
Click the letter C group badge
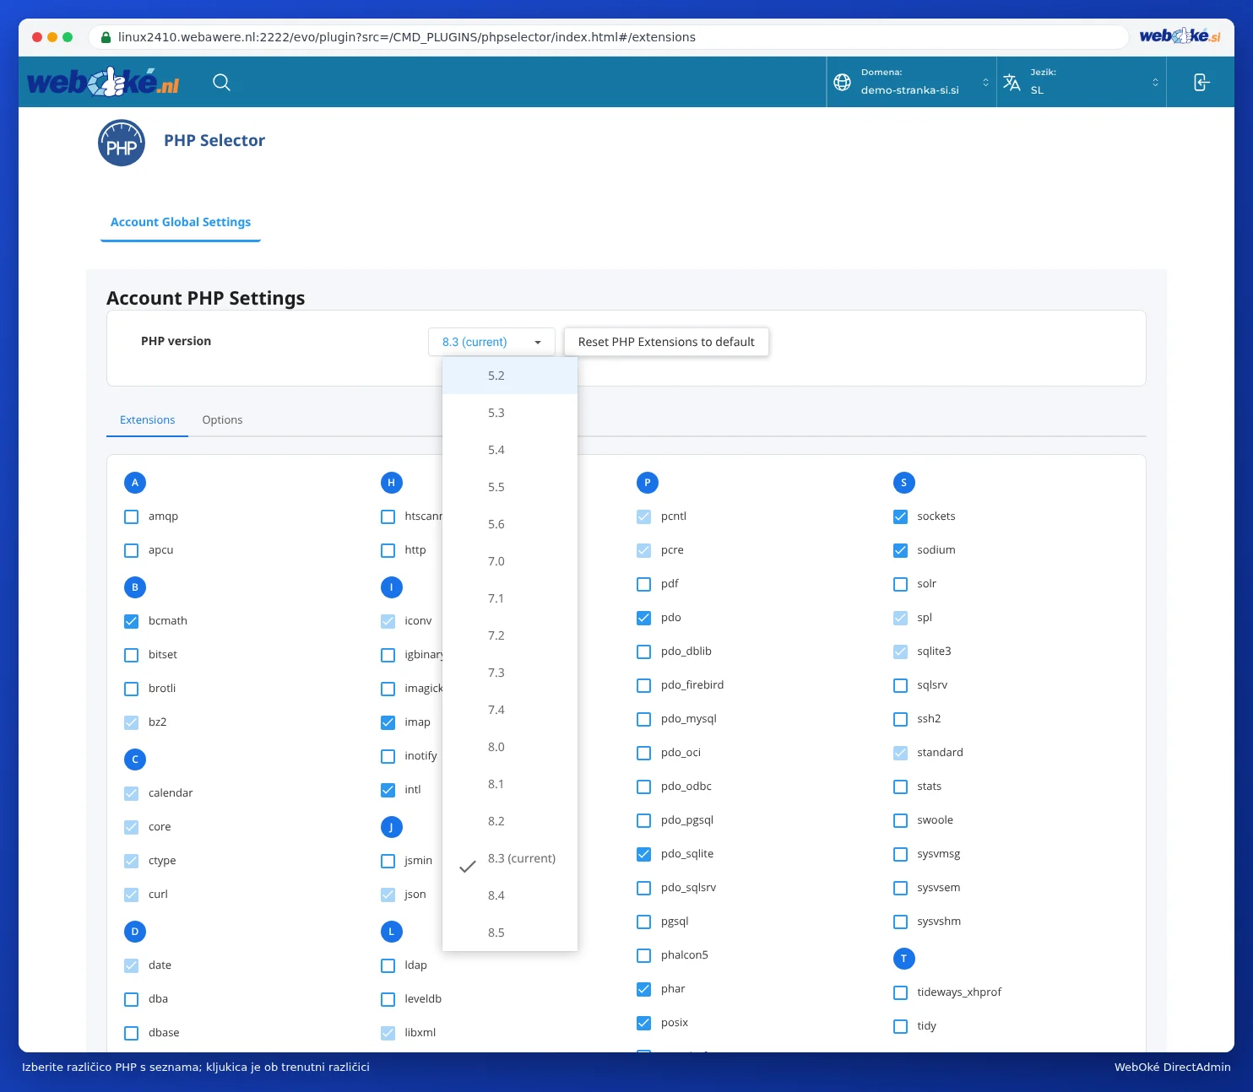pos(135,760)
